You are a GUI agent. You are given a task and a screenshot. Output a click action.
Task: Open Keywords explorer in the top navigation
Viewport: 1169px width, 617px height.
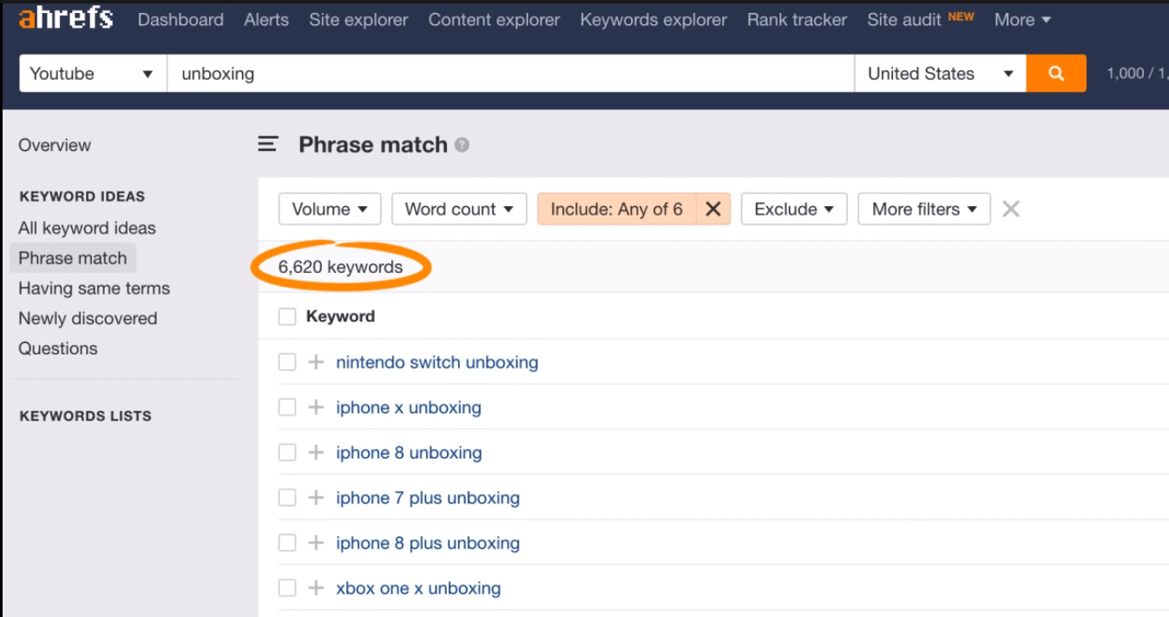pyautogui.click(x=653, y=19)
